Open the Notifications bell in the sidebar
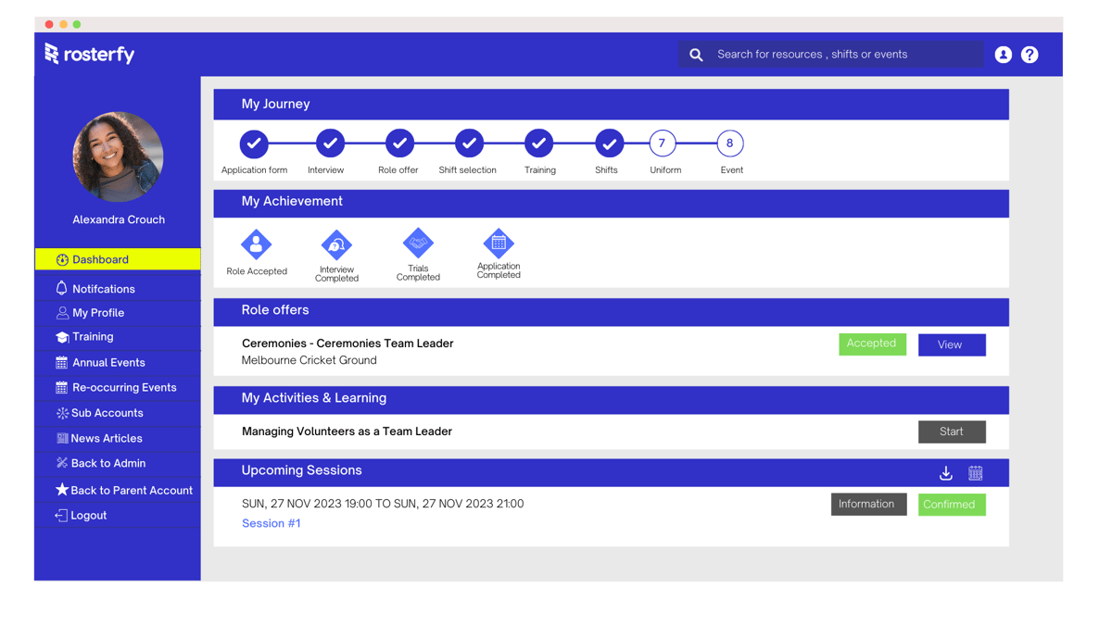 (x=63, y=288)
